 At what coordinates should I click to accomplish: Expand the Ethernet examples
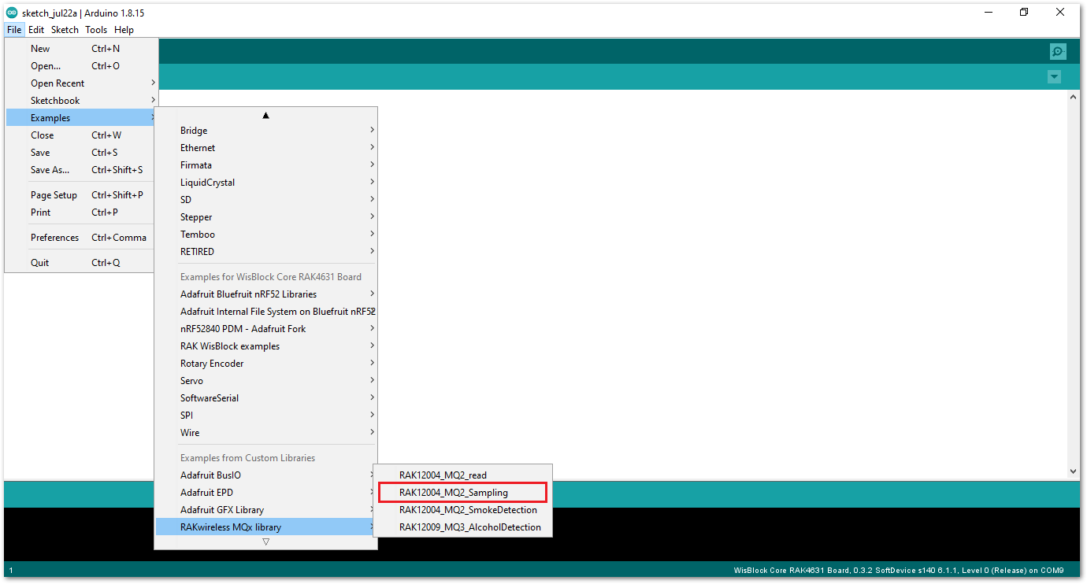266,148
